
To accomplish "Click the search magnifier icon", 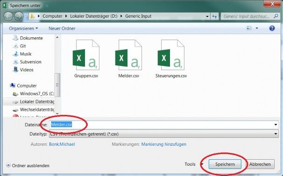I will 276,16.
